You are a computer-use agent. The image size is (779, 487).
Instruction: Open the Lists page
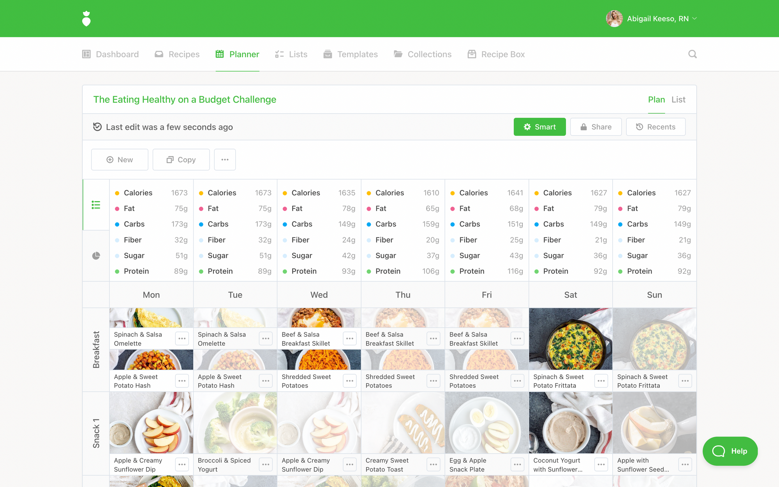(291, 54)
